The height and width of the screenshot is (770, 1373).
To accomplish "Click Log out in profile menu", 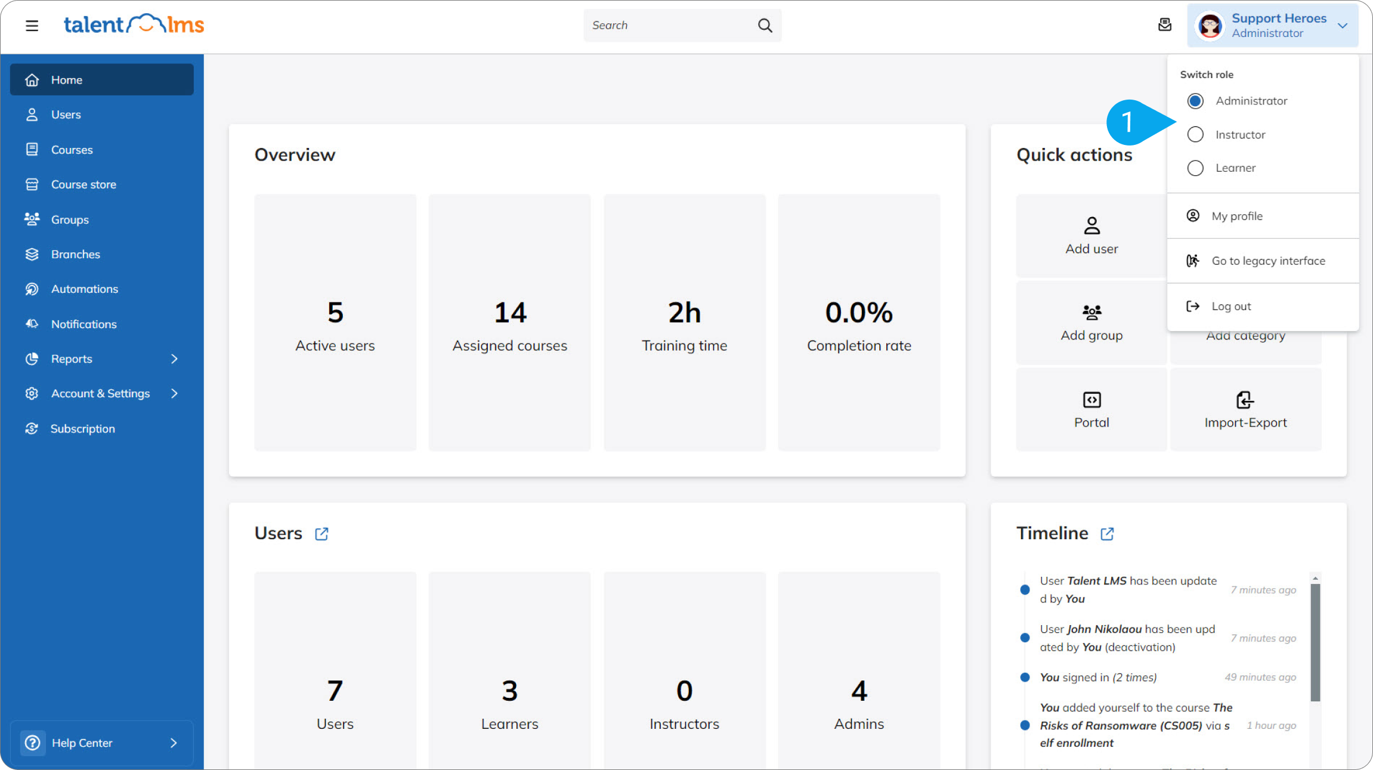I will 1230,306.
